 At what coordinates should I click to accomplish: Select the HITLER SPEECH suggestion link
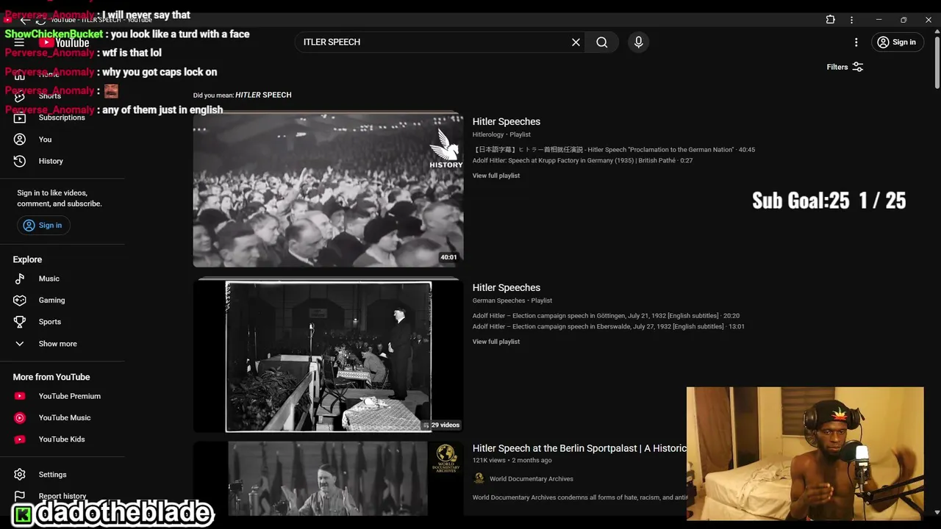pyautogui.click(x=263, y=95)
